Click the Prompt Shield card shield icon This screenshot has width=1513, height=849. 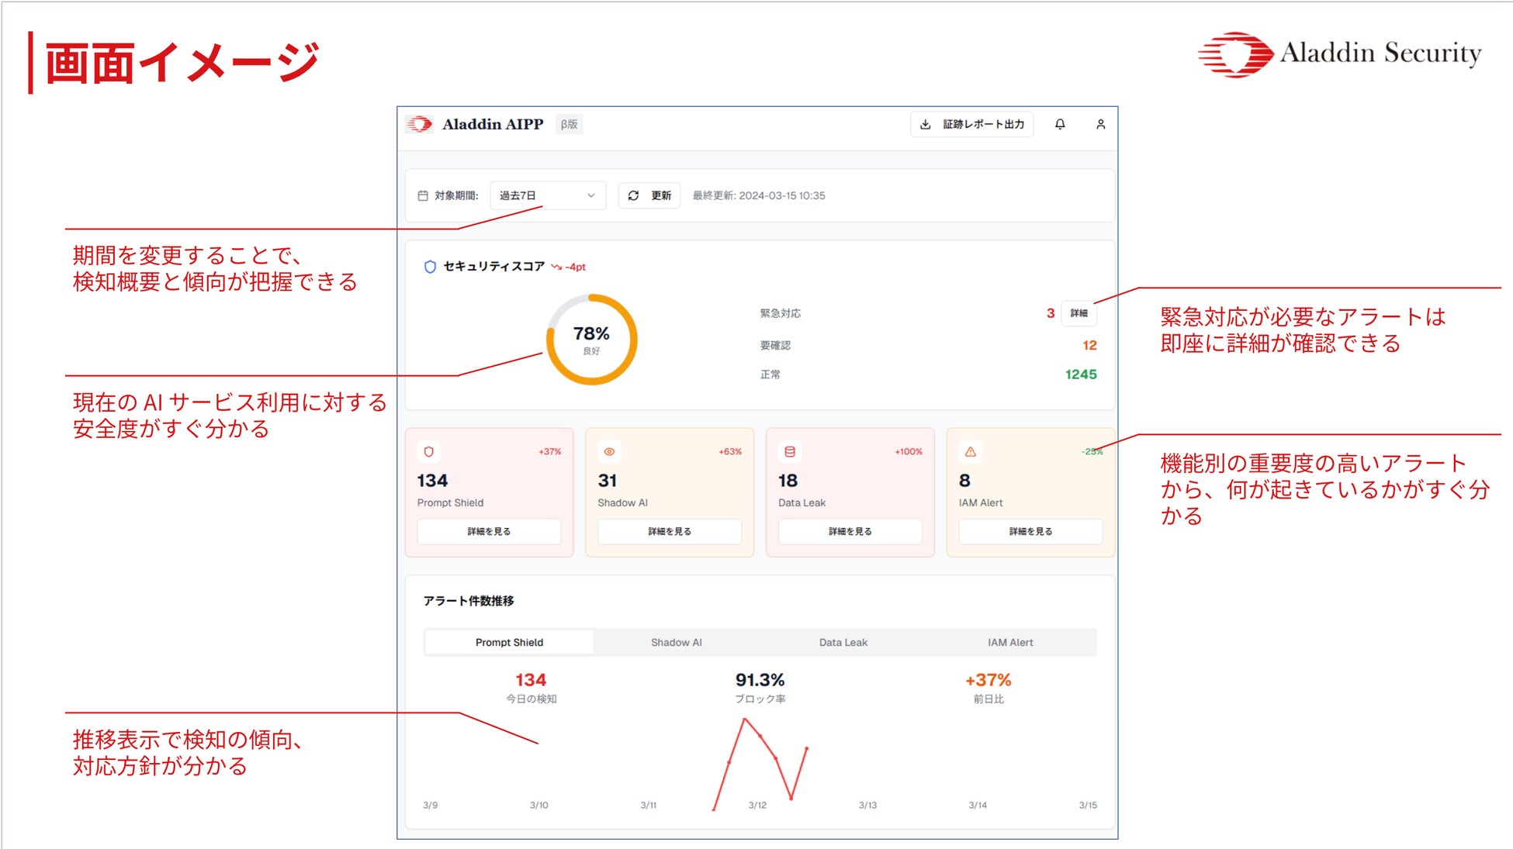(428, 451)
